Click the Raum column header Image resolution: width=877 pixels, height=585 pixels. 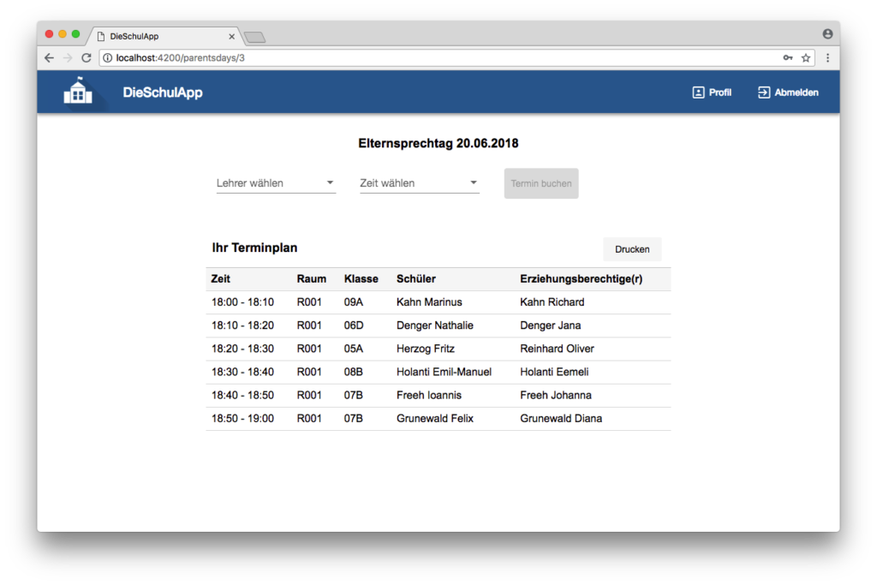[x=312, y=278]
